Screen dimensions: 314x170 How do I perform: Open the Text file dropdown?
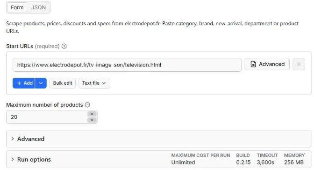(94, 83)
